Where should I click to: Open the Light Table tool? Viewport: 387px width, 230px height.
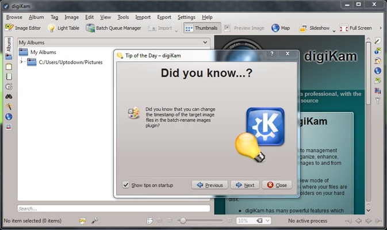click(64, 28)
